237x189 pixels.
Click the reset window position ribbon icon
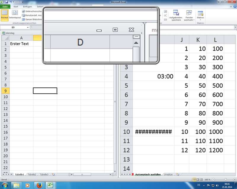165,19
